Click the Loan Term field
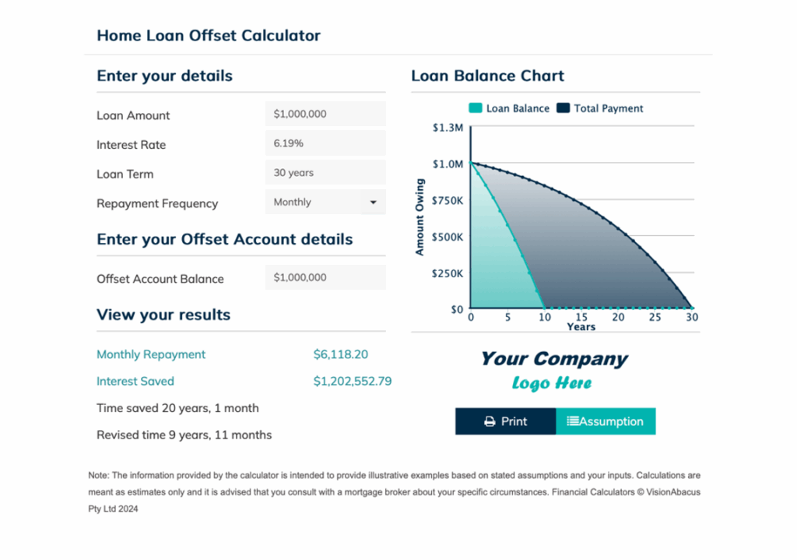This screenshot has height=560, width=797. click(x=325, y=173)
